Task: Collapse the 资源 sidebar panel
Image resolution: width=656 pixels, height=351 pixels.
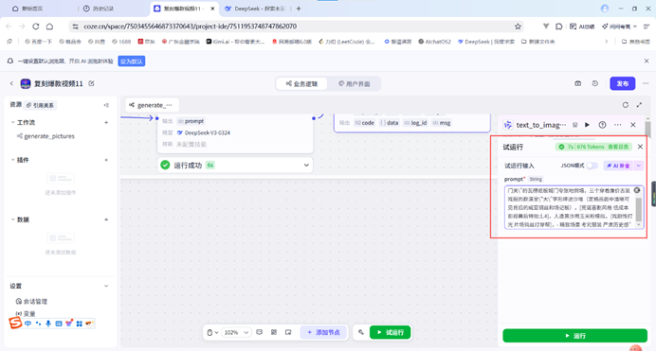Action: point(106,105)
